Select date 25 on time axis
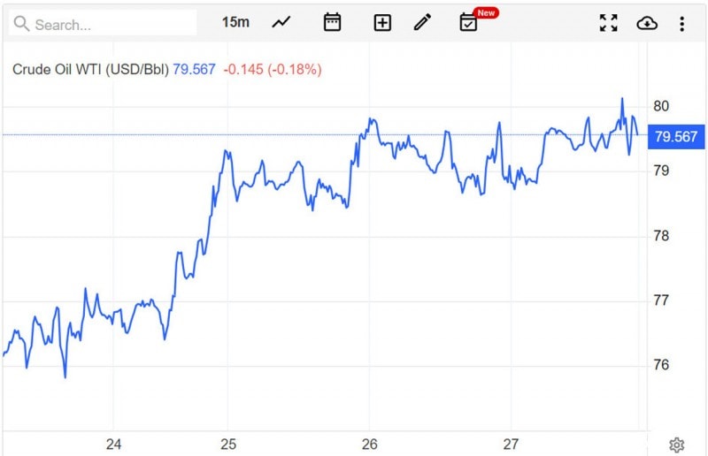 click(228, 445)
